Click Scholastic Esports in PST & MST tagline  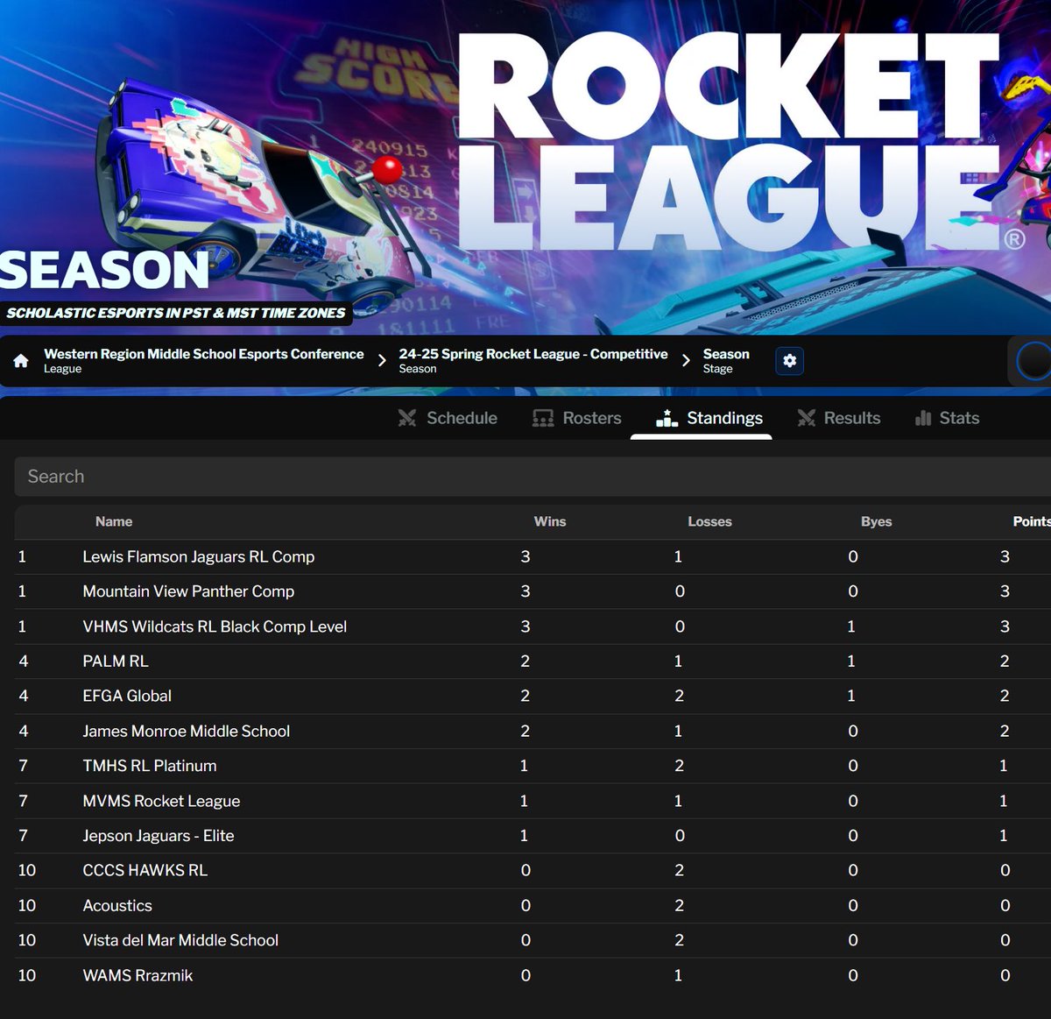pyautogui.click(x=176, y=313)
